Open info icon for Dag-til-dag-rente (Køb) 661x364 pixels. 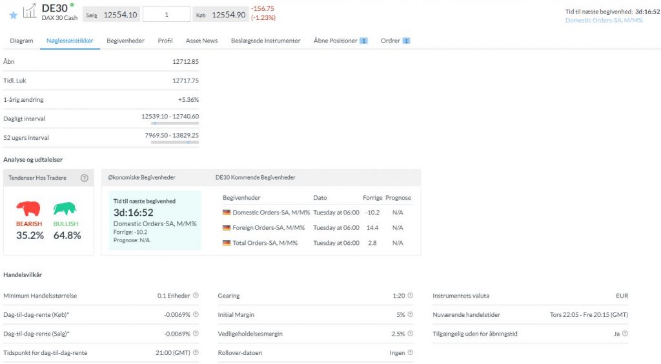click(196, 314)
